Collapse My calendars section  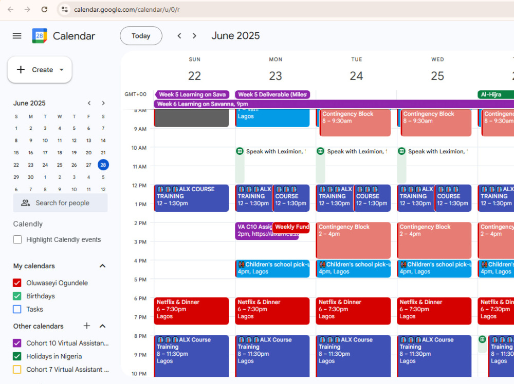pyautogui.click(x=103, y=266)
